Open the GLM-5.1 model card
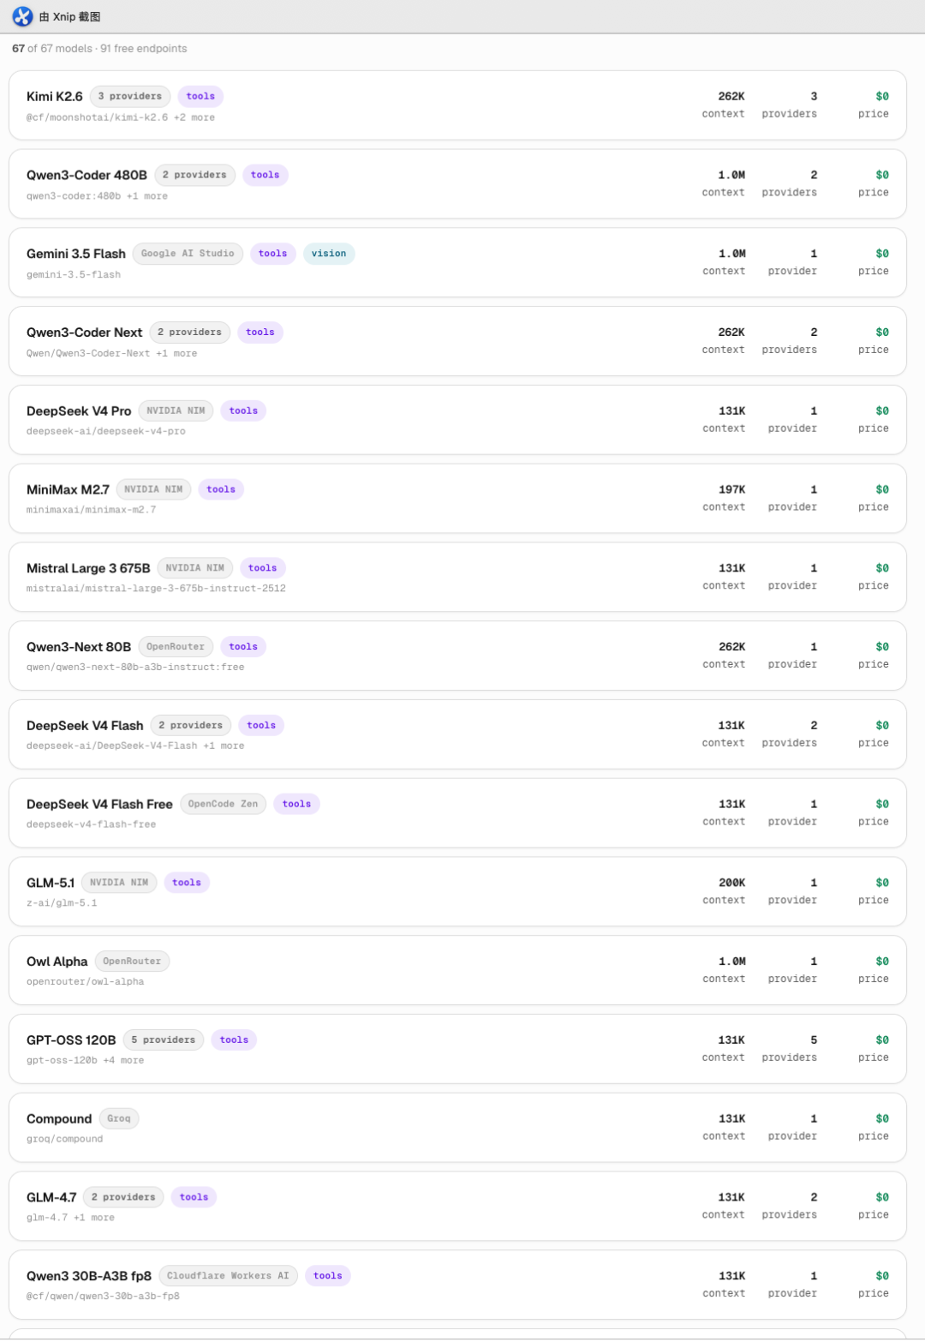 click(457, 891)
